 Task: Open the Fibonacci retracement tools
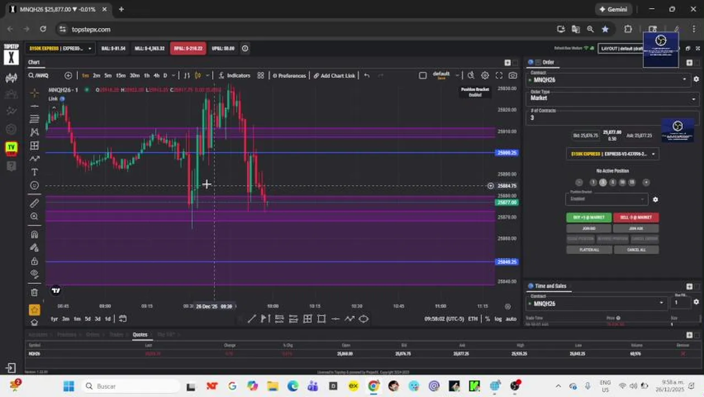pos(34,119)
